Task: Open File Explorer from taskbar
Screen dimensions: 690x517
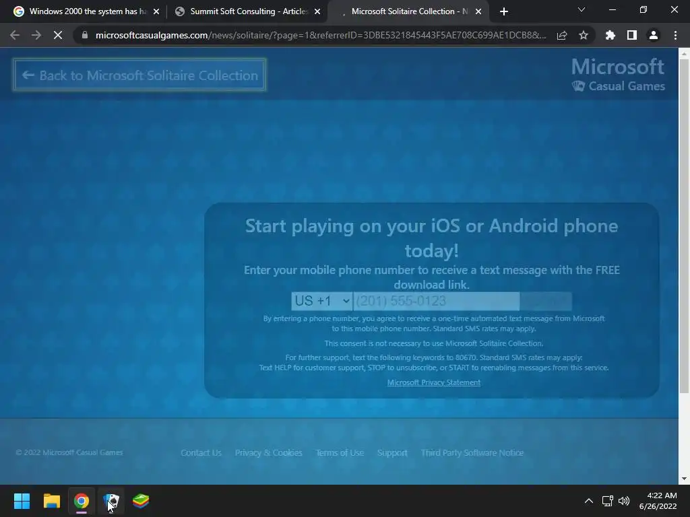Action: tap(51, 501)
